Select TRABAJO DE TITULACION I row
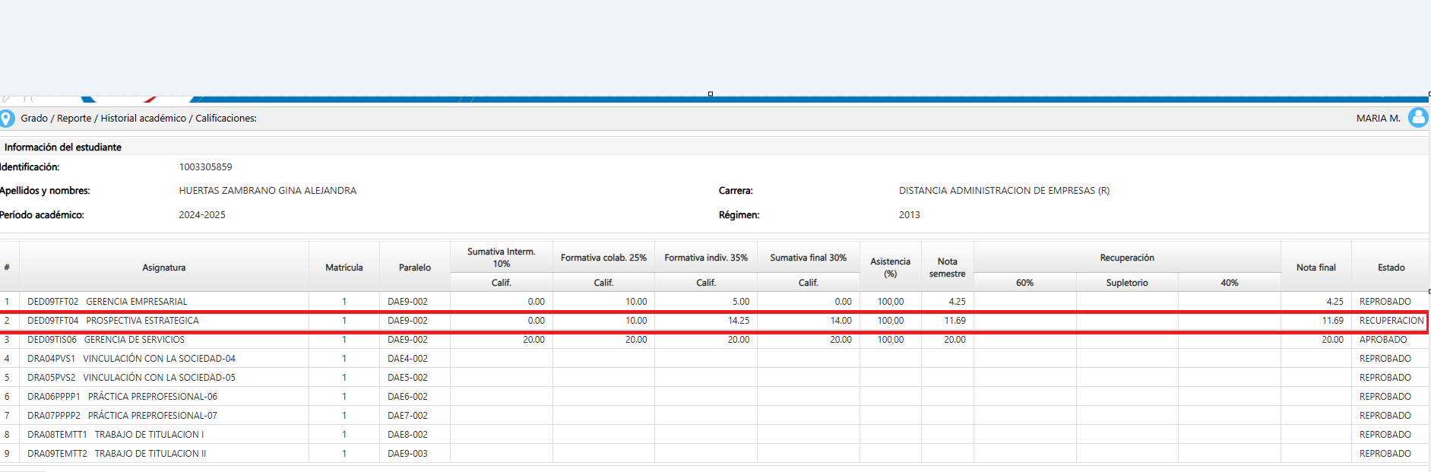 click(715, 435)
